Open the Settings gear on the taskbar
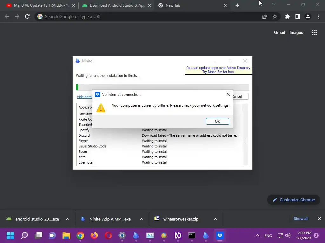Screen dimensions: 325x243 [122, 235]
